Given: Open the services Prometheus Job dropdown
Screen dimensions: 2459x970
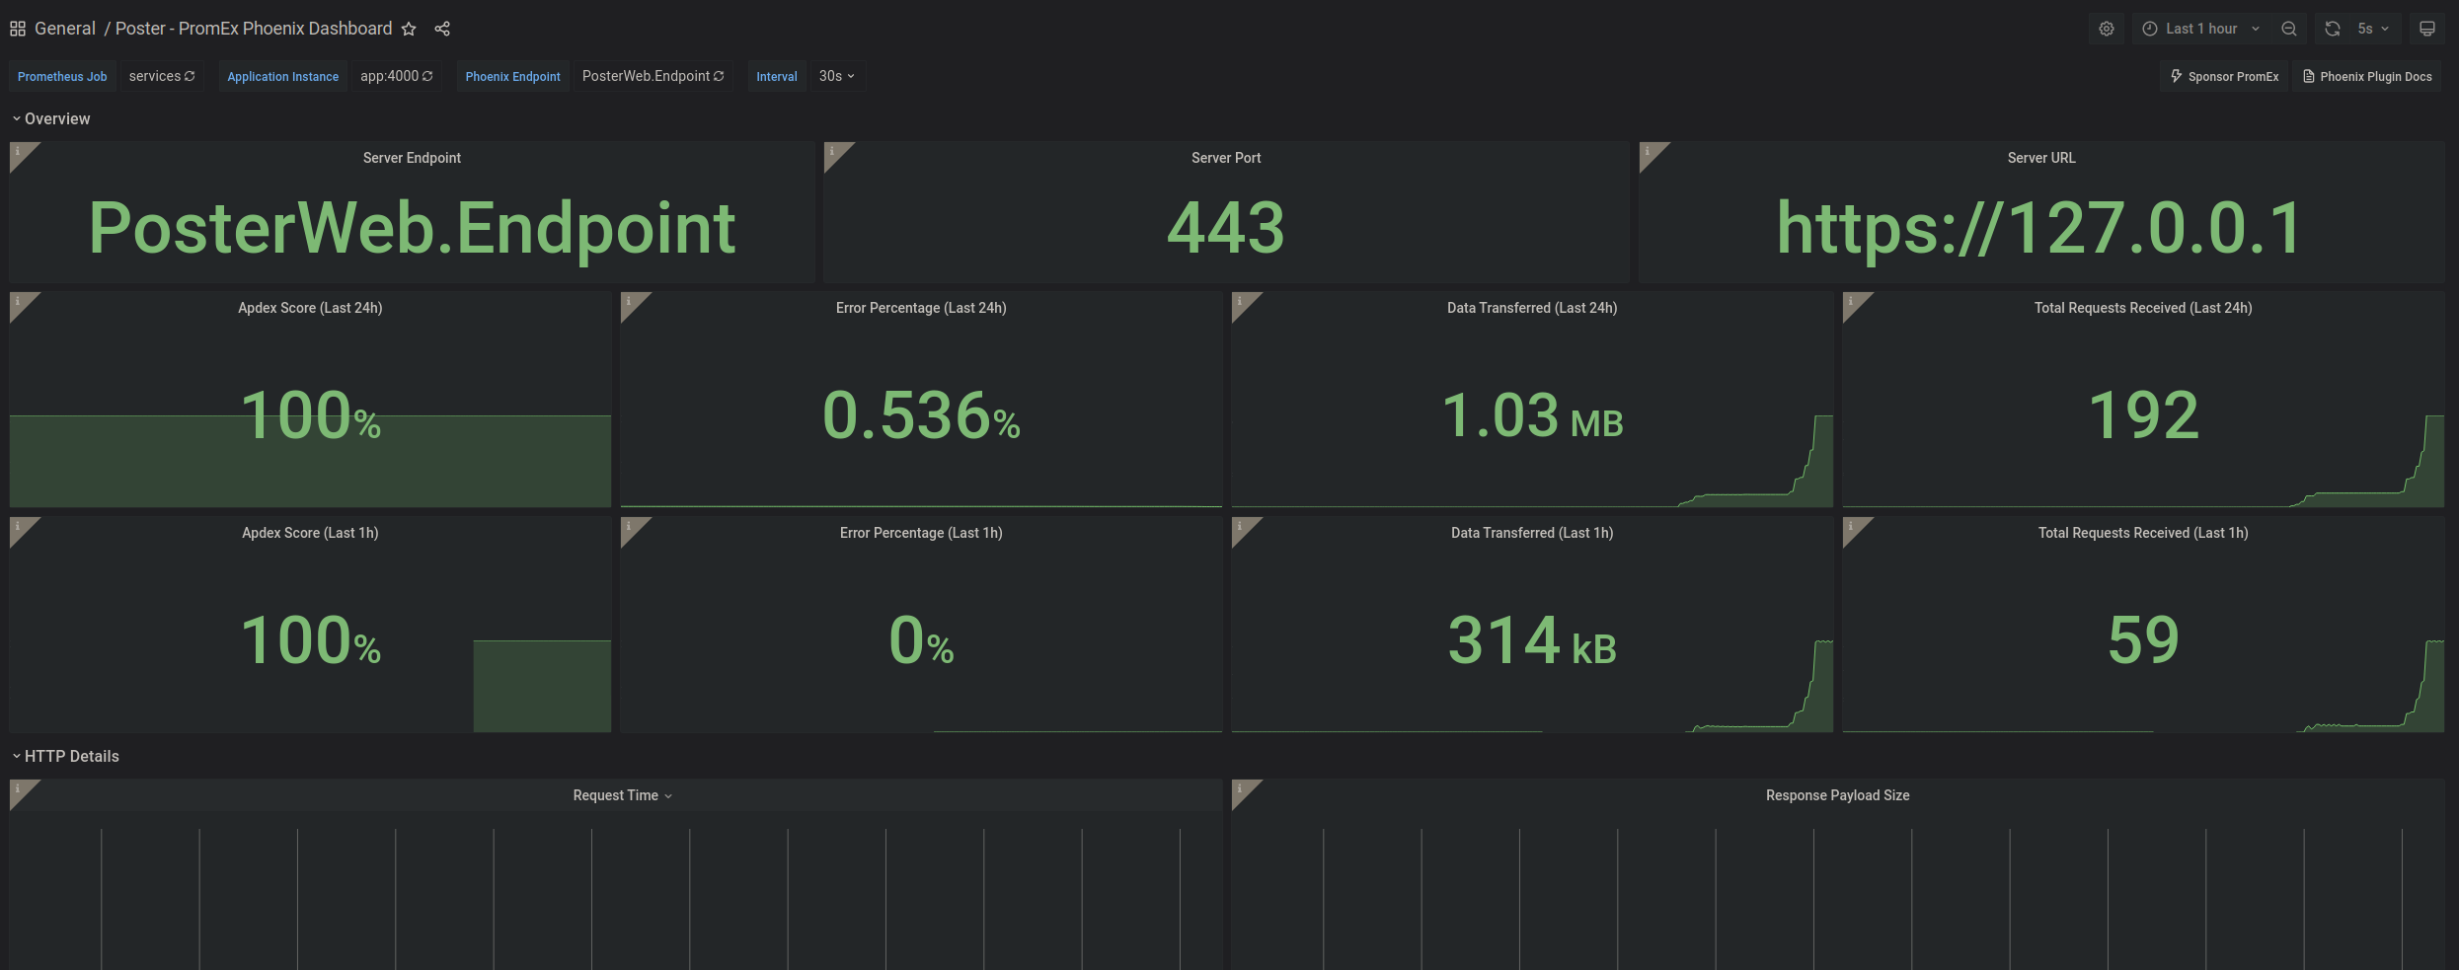Looking at the screenshot, I should click(x=162, y=76).
